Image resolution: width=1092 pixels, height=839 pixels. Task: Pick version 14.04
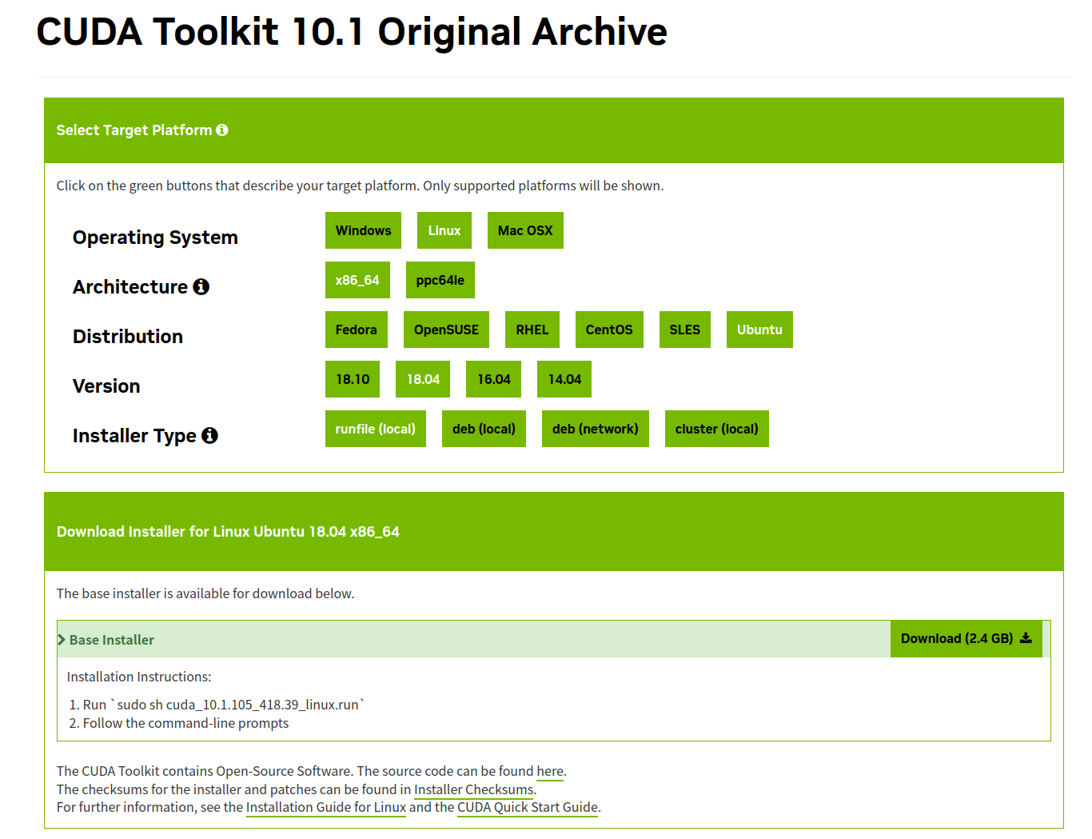[x=564, y=379]
